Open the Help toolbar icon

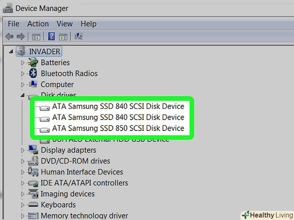tap(51, 36)
